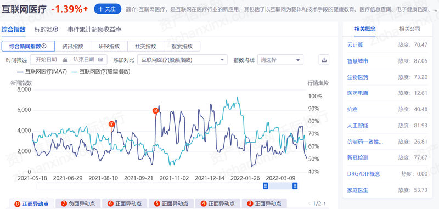Screen dimensions: 439x209
Task: Click 热度: 87.05 value
Action: point(413,61)
